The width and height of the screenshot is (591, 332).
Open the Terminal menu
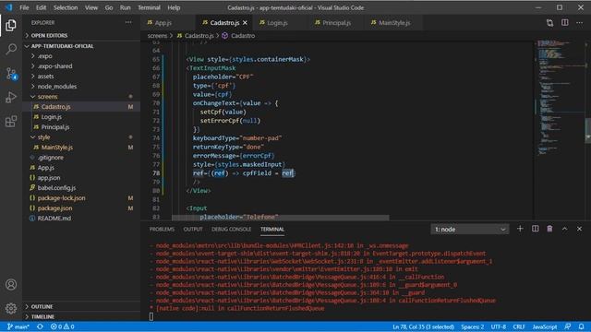[x=149, y=7]
